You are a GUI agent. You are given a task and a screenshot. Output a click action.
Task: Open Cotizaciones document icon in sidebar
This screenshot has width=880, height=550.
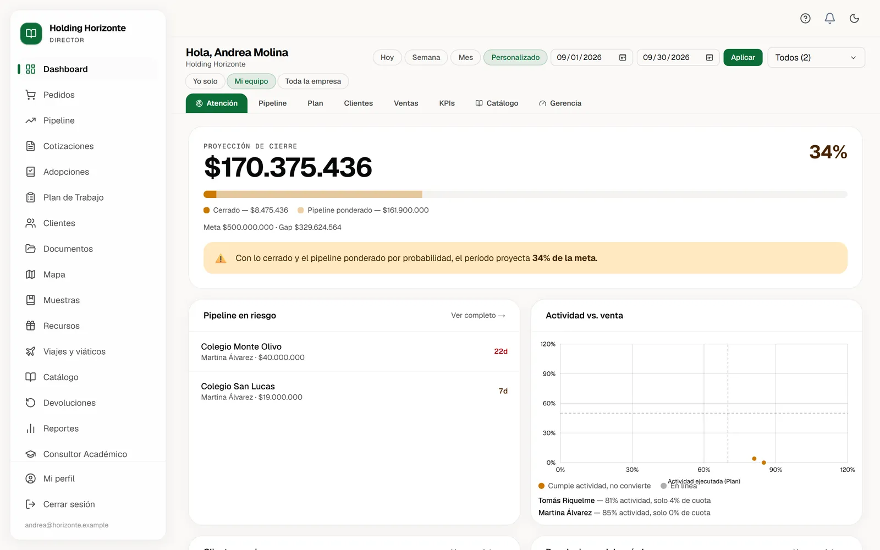(31, 146)
